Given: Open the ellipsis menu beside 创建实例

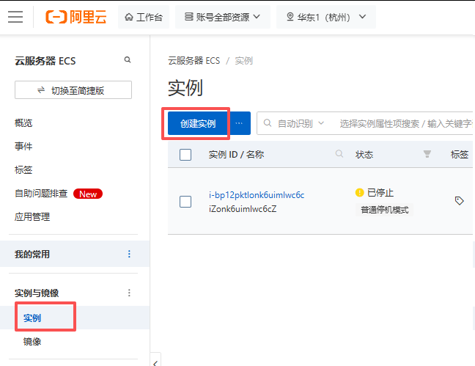Looking at the screenshot, I should coord(239,123).
